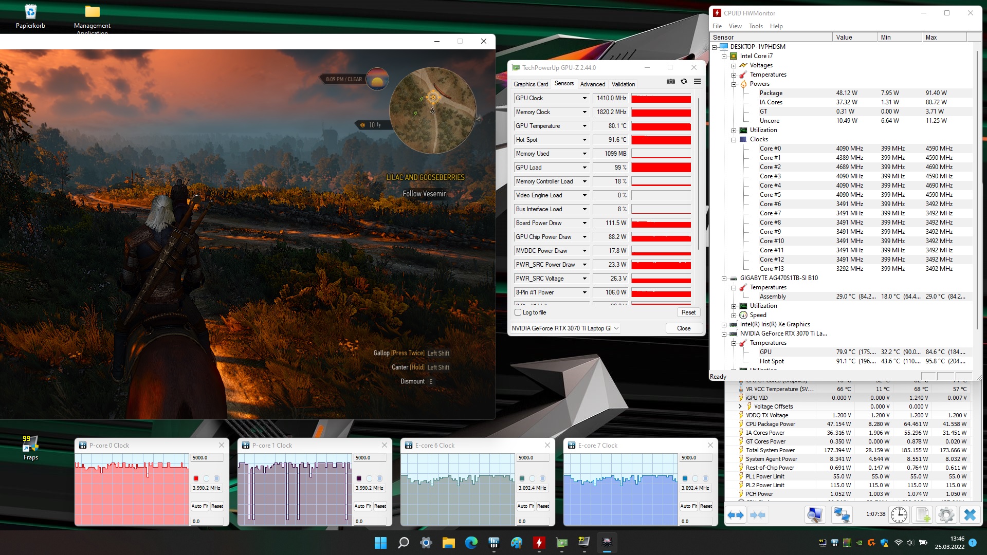
Task: Open Hot Spot sensor dropdown
Action: [584, 140]
